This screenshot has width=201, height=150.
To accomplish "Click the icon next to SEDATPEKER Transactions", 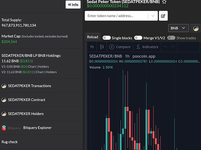I will tap(4, 86).
